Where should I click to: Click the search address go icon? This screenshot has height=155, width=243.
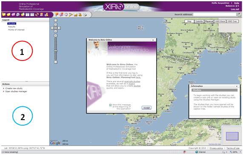click(240, 14)
